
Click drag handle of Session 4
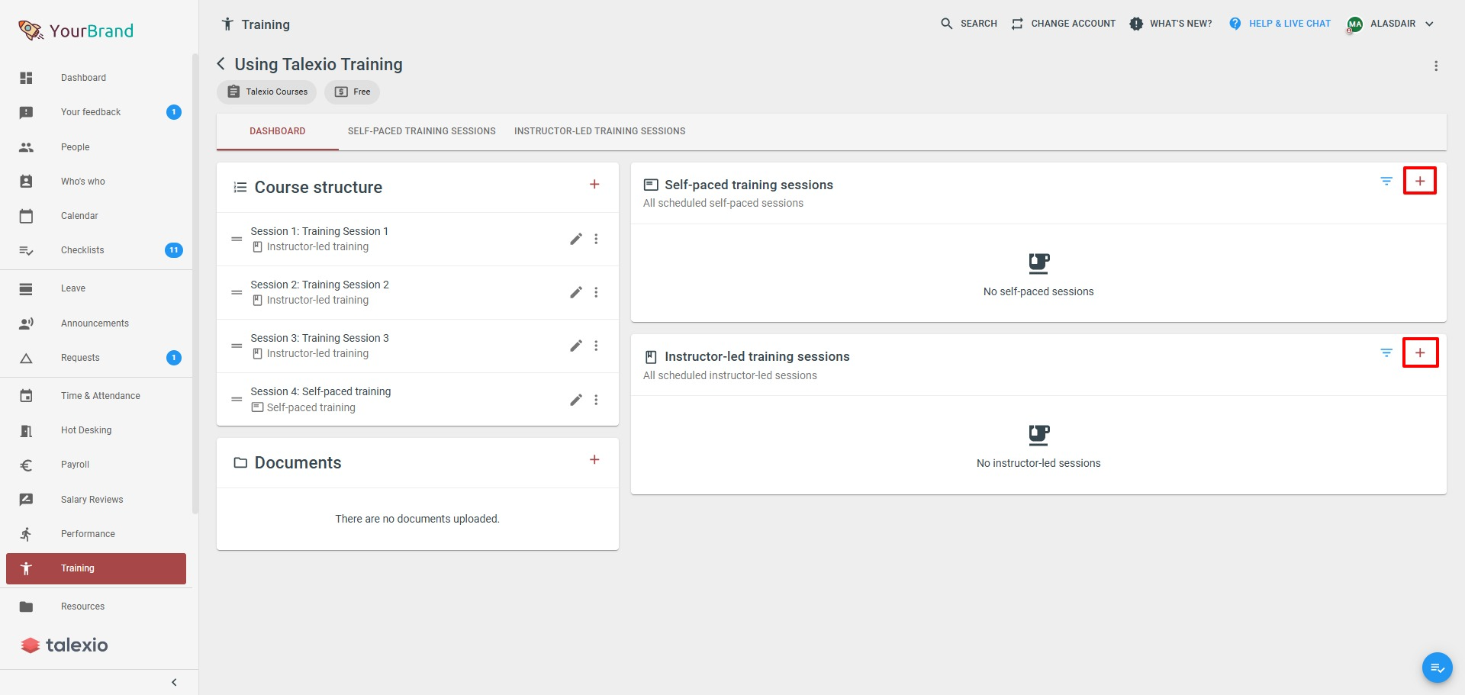click(x=237, y=399)
